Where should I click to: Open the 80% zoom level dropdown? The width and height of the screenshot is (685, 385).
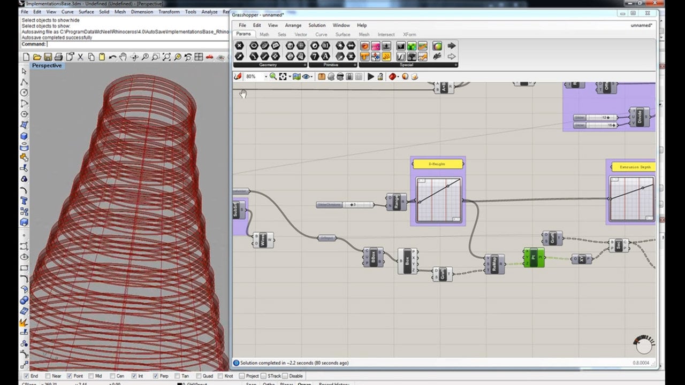pos(265,76)
